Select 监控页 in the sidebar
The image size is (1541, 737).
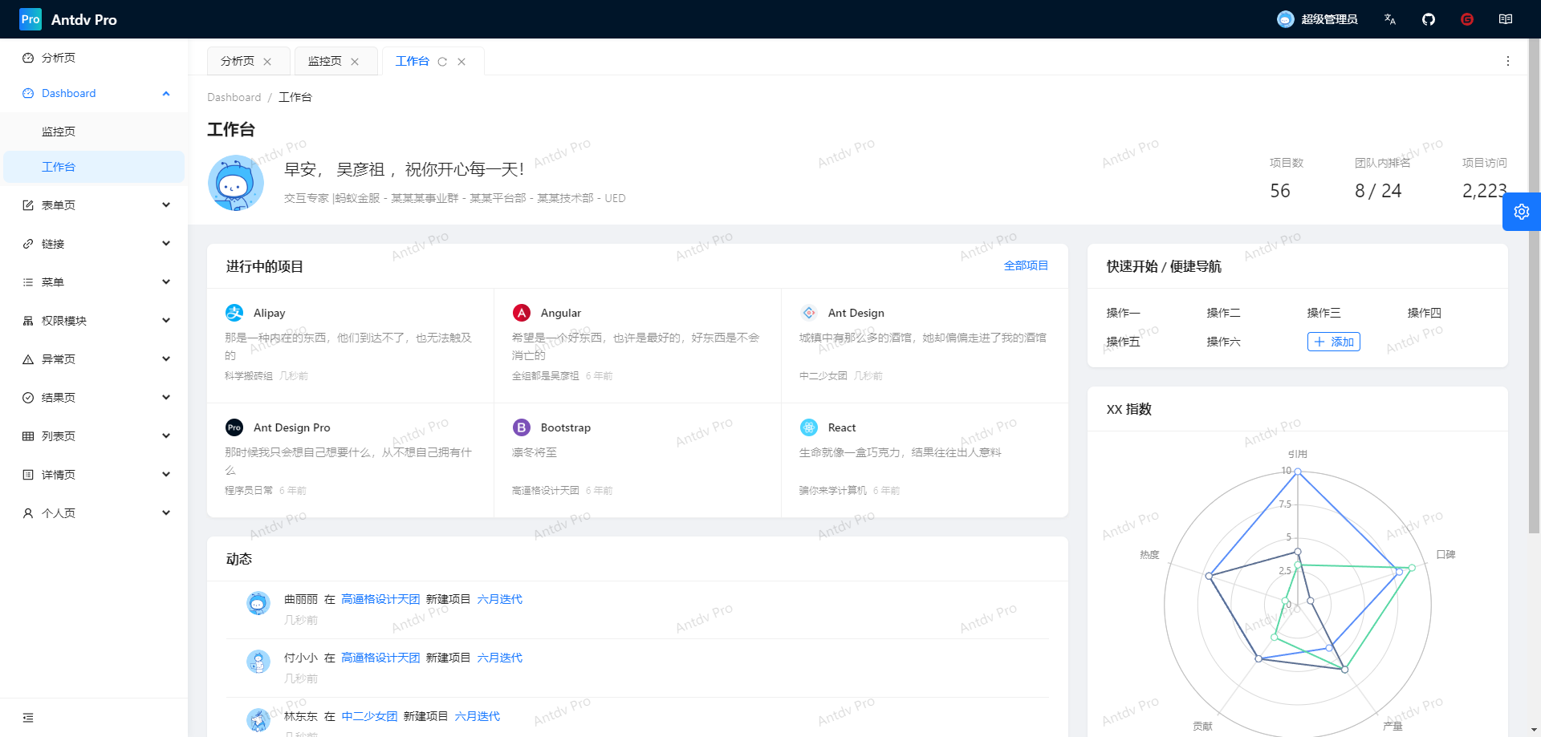59,132
